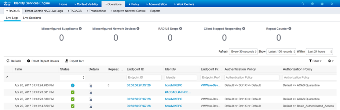Click the Identity filter field
The image size is (340, 110).
[x=181, y=77]
